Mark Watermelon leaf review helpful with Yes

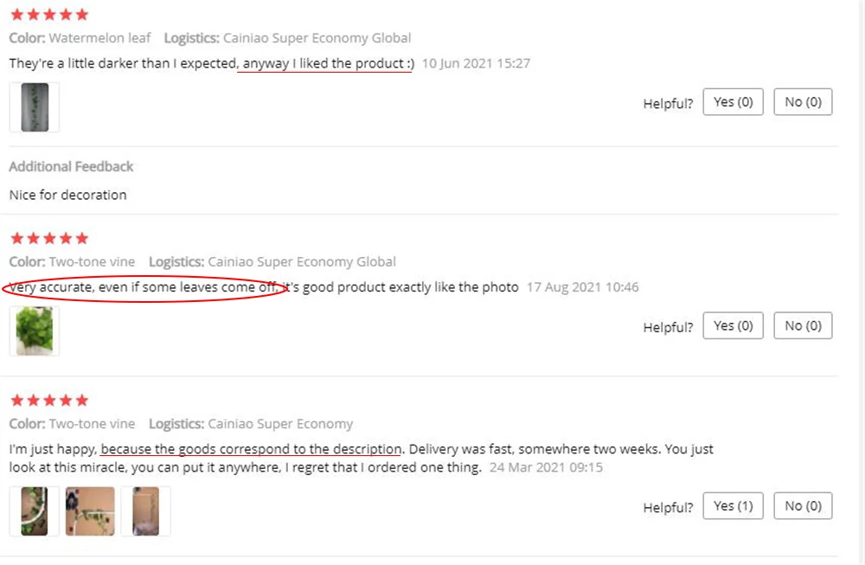(733, 102)
